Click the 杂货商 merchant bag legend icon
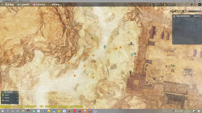 (3, 100)
